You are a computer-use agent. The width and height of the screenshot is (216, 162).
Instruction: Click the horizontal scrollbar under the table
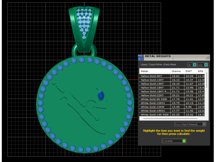pos(170,118)
